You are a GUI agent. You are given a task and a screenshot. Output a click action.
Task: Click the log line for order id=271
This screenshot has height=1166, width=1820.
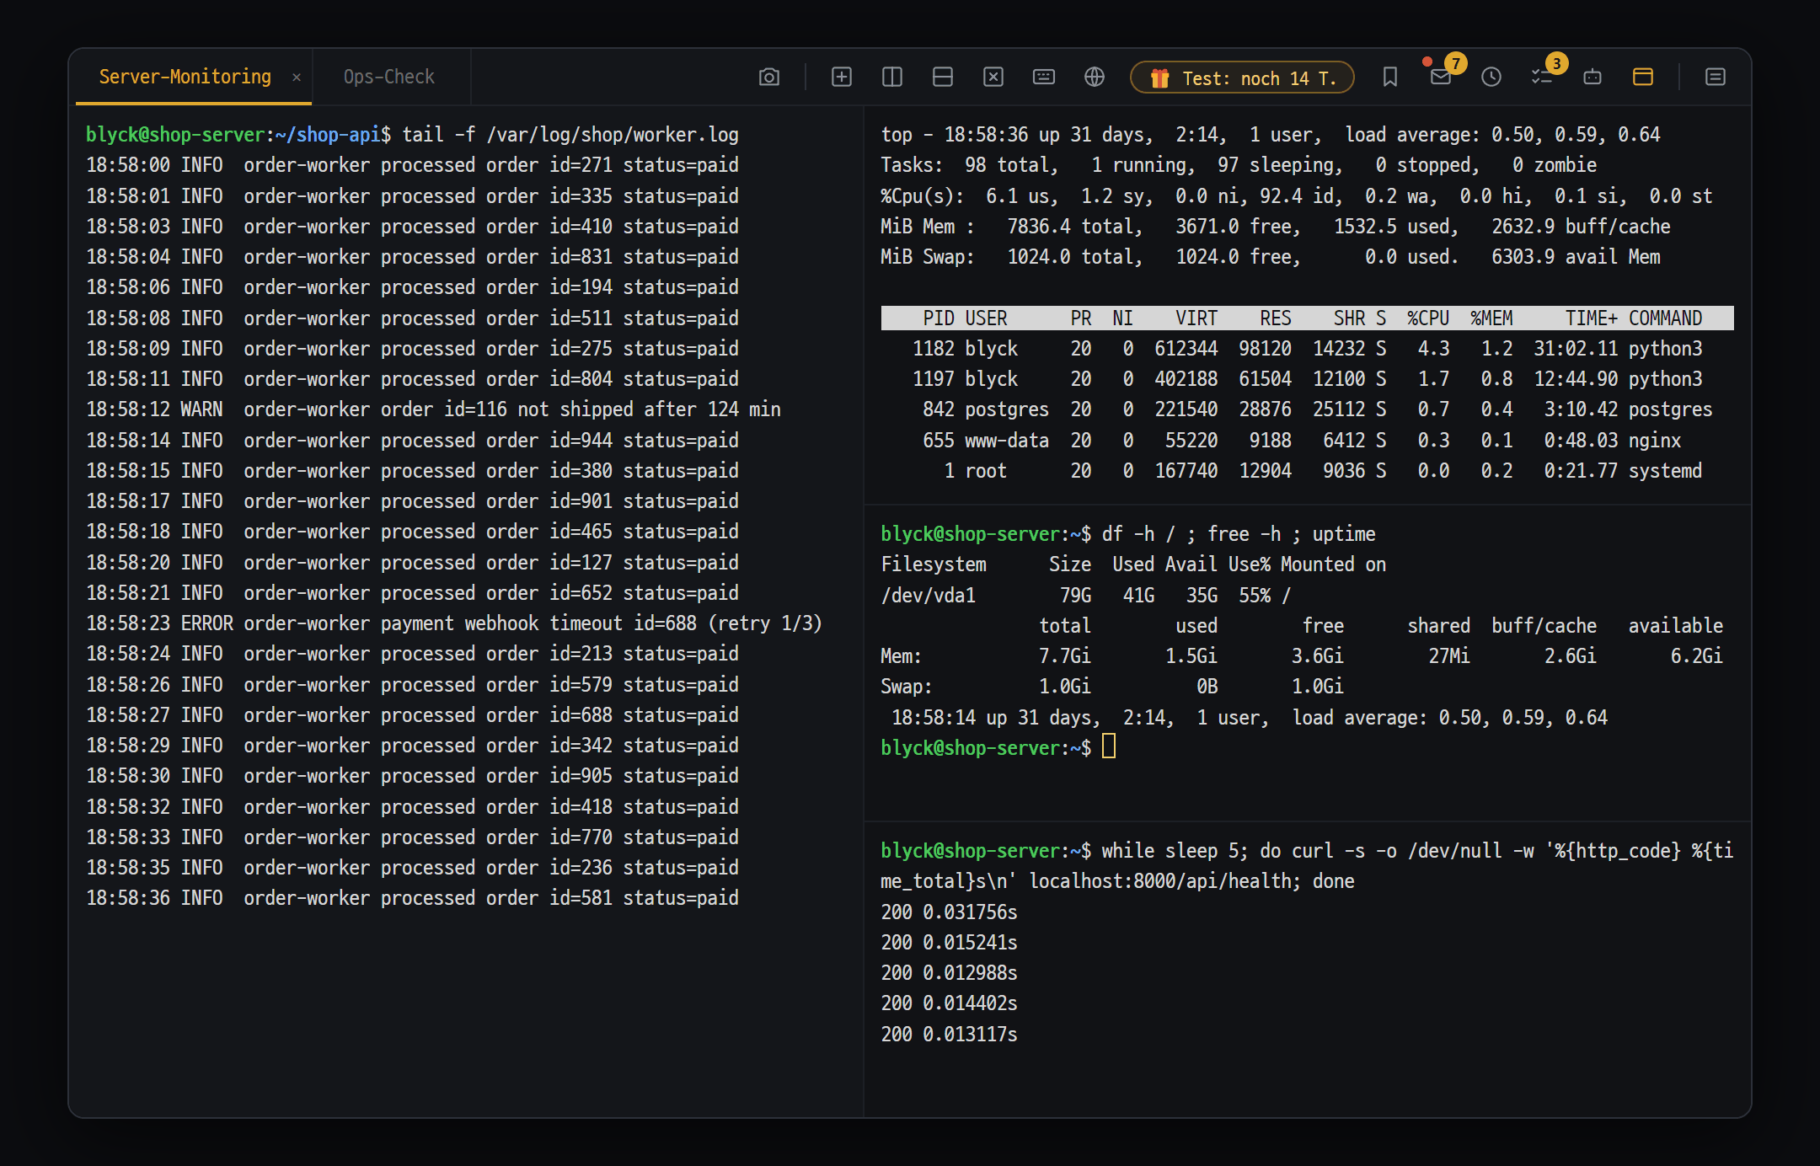412,165
